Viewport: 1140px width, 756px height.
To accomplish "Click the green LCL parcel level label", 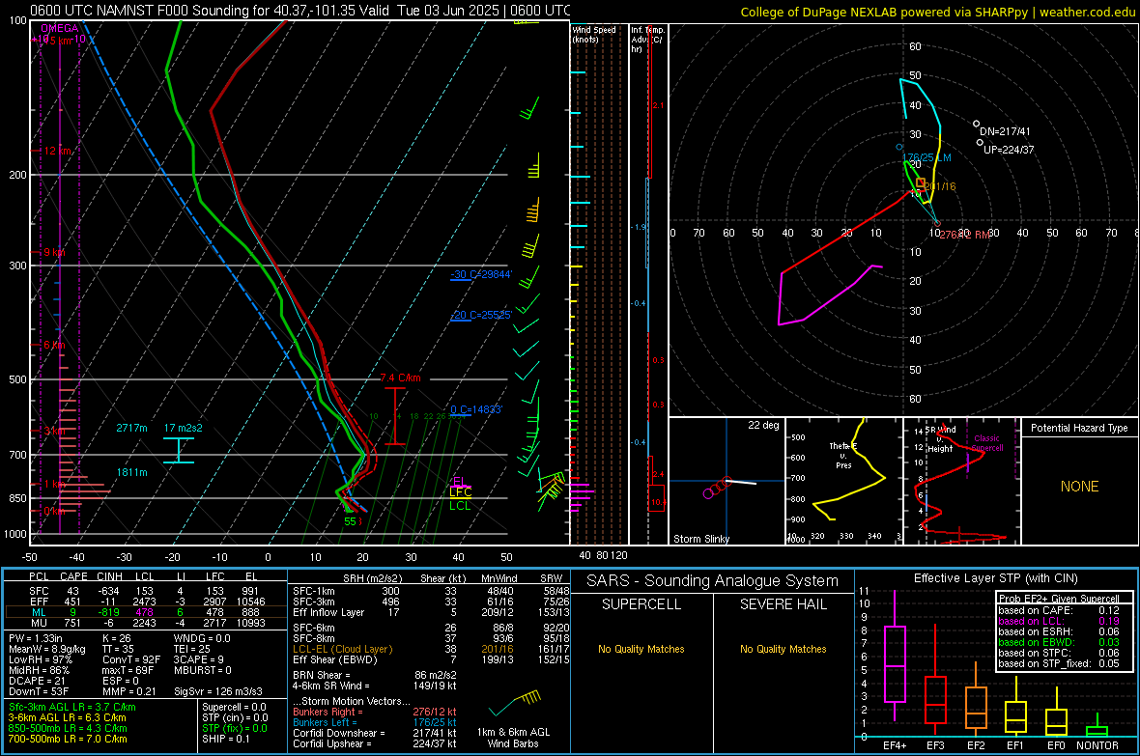I will pyautogui.click(x=460, y=505).
